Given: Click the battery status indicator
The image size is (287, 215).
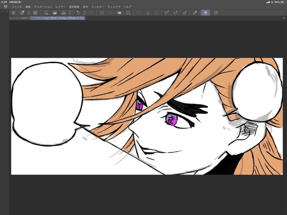Looking at the screenshot, I should (283, 2).
